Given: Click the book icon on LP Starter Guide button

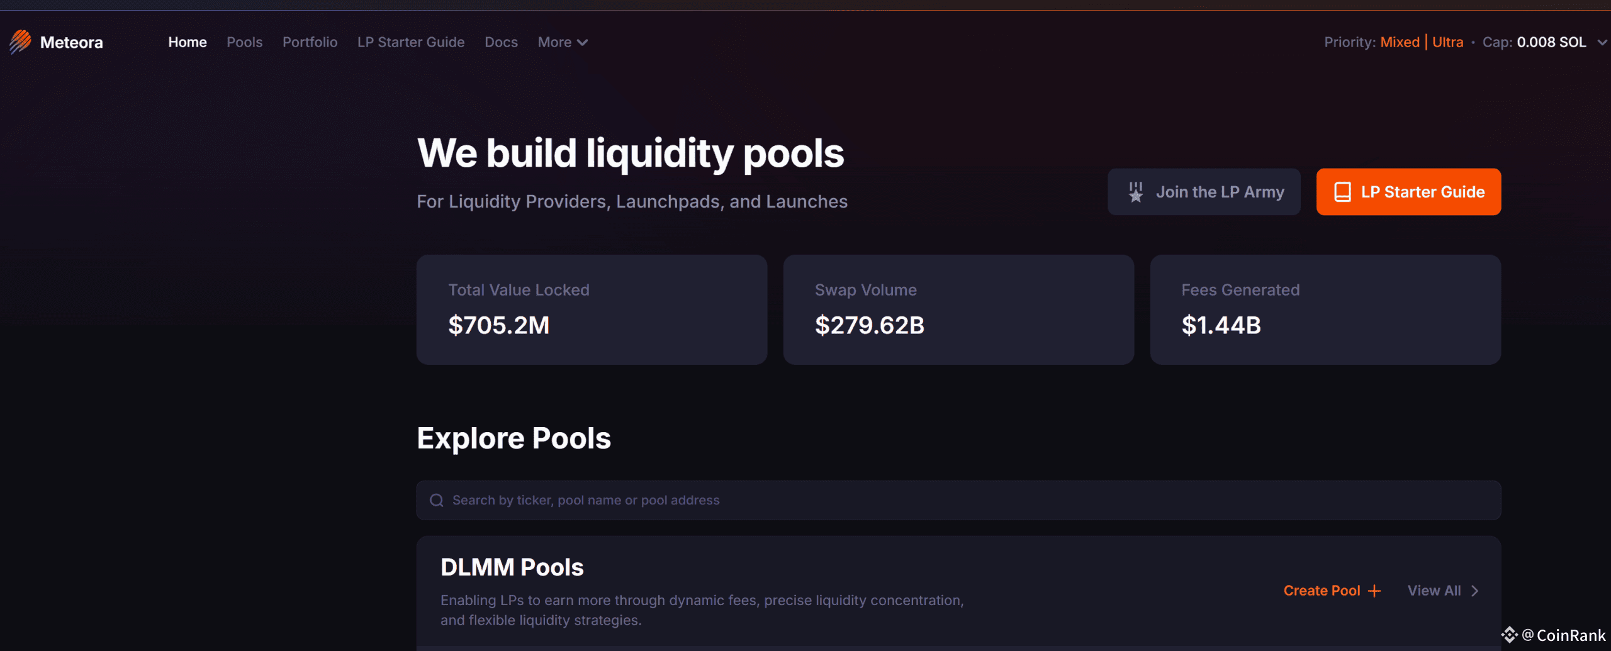Looking at the screenshot, I should tap(1342, 192).
